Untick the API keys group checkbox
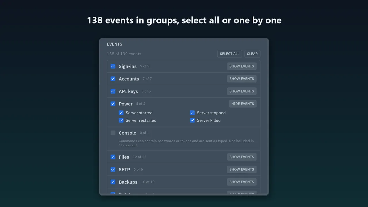This screenshot has height=207, width=368. 113,91
